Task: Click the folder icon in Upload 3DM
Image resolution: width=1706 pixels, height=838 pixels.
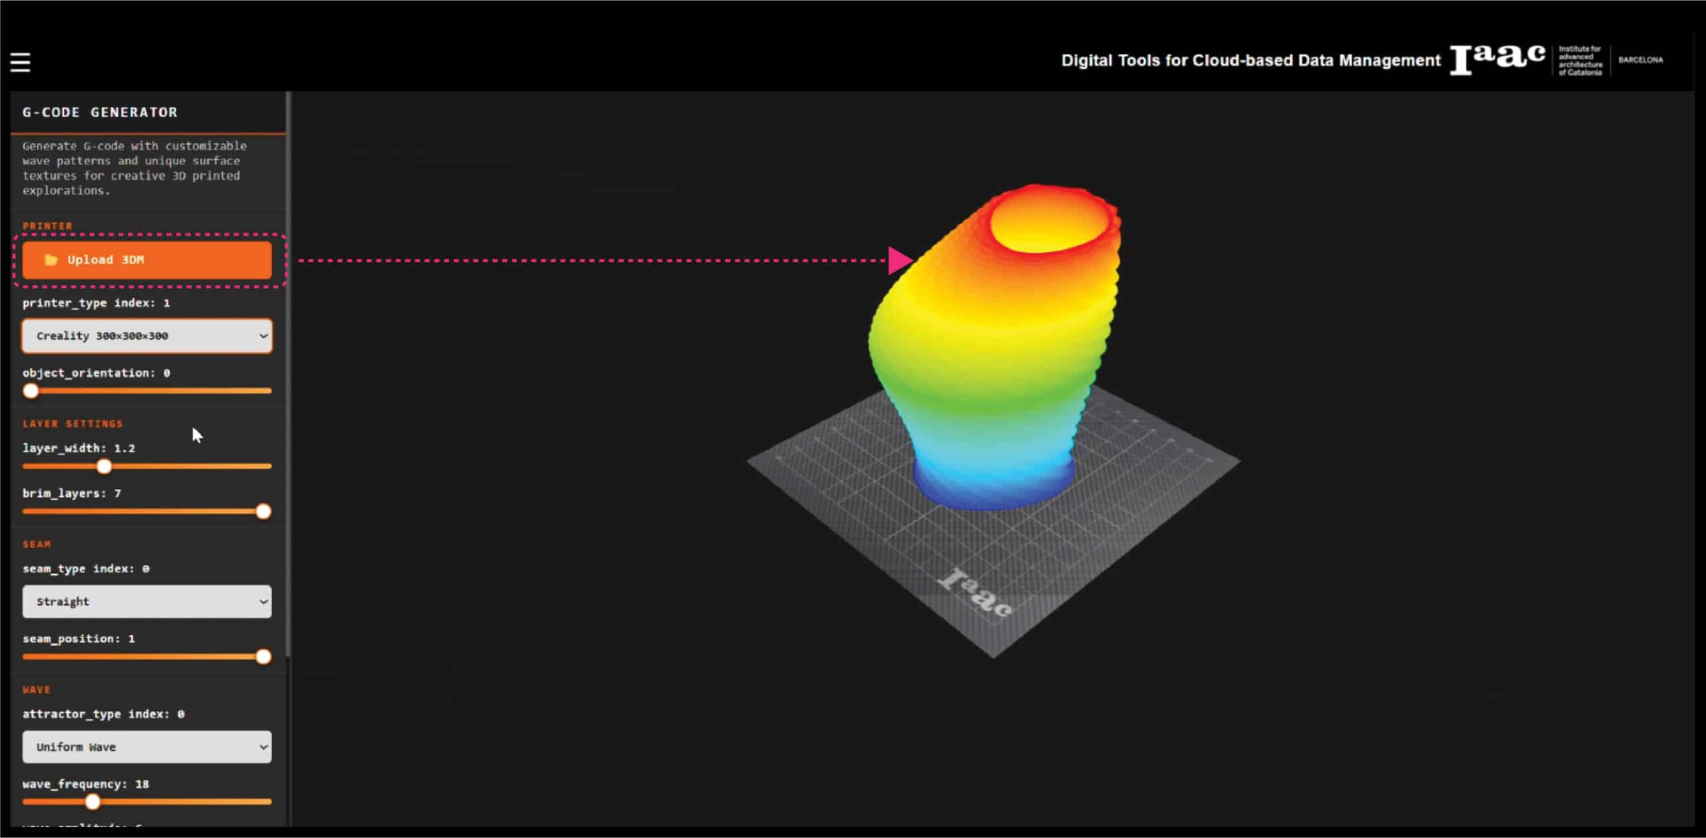Action: click(x=51, y=260)
